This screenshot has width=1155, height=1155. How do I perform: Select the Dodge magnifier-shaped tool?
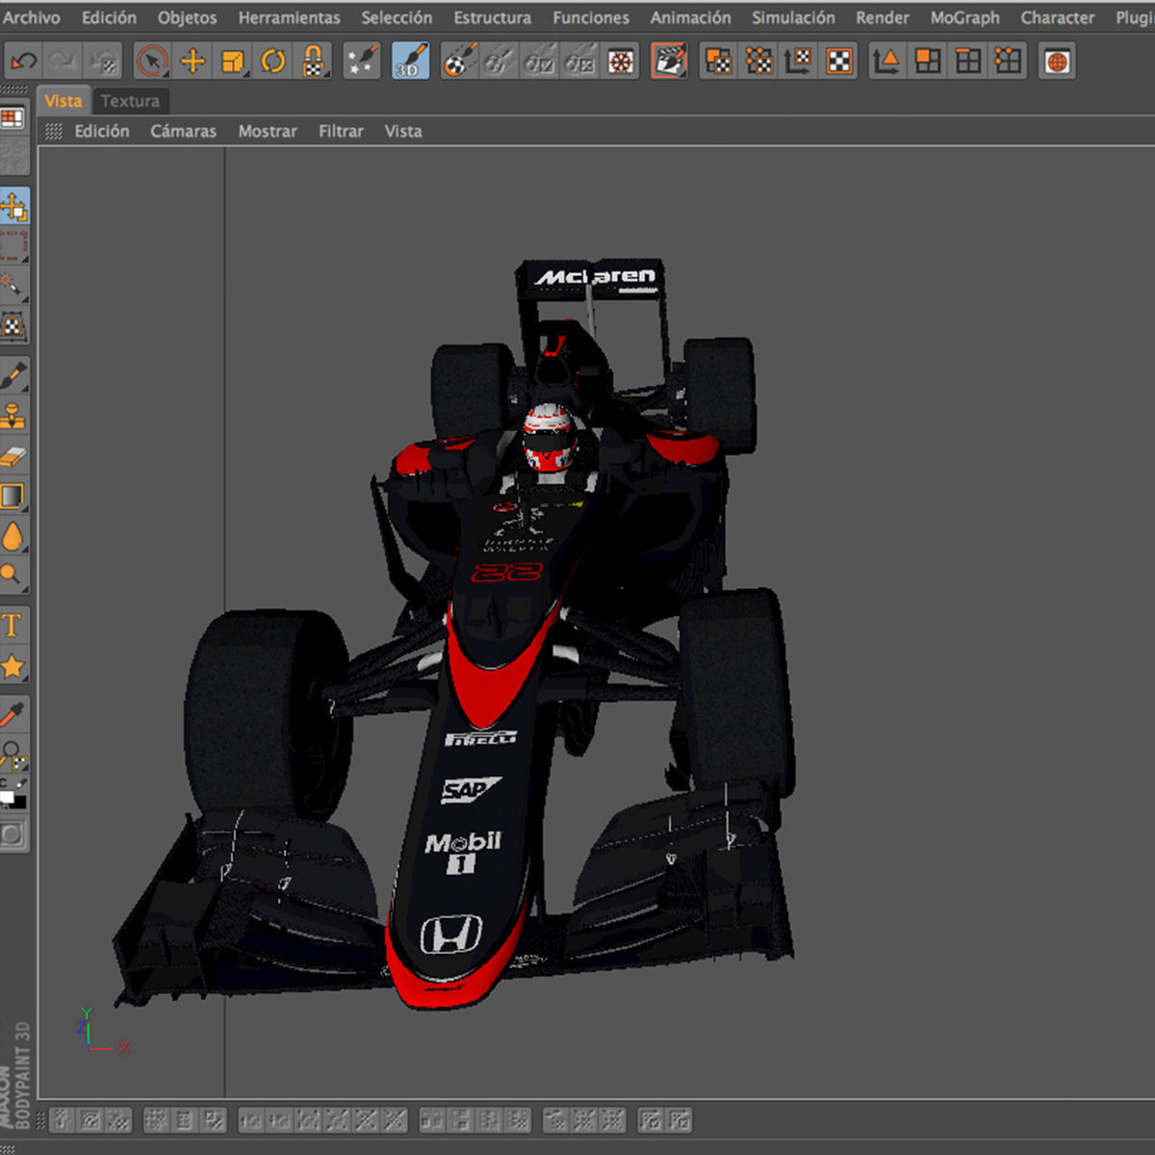[x=13, y=577]
